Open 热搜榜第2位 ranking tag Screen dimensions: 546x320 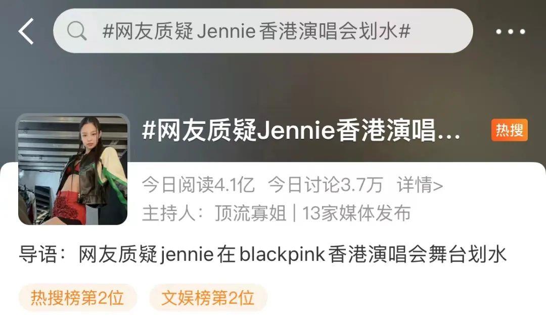(77, 298)
